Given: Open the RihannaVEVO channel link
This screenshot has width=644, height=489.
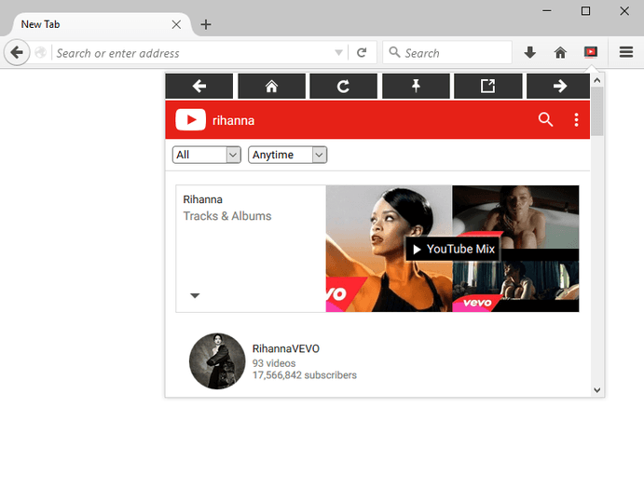Looking at the screenshot, I should click(x=286, y=348).
